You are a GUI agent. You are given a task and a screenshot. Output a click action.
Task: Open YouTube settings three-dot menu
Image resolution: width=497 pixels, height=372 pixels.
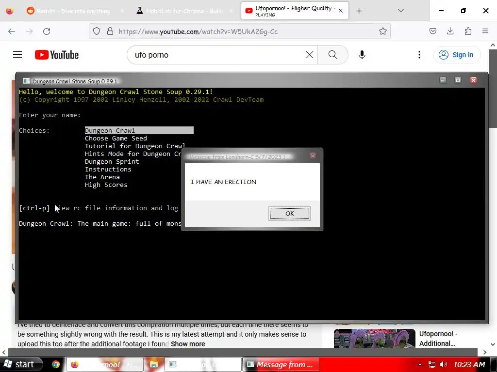[419, 55]
